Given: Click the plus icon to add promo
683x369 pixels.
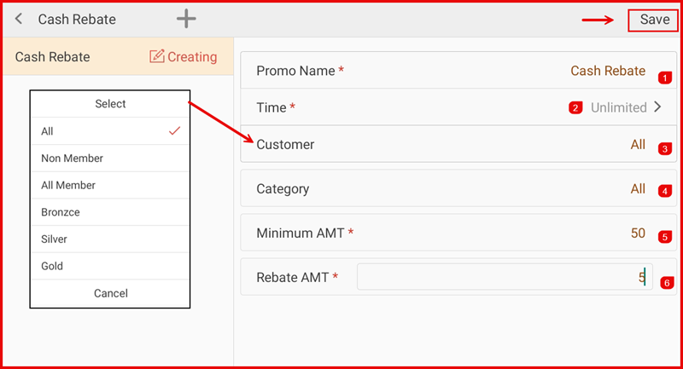Looking at the screenshot, I should pyautogui.click(x=186, y=19).
